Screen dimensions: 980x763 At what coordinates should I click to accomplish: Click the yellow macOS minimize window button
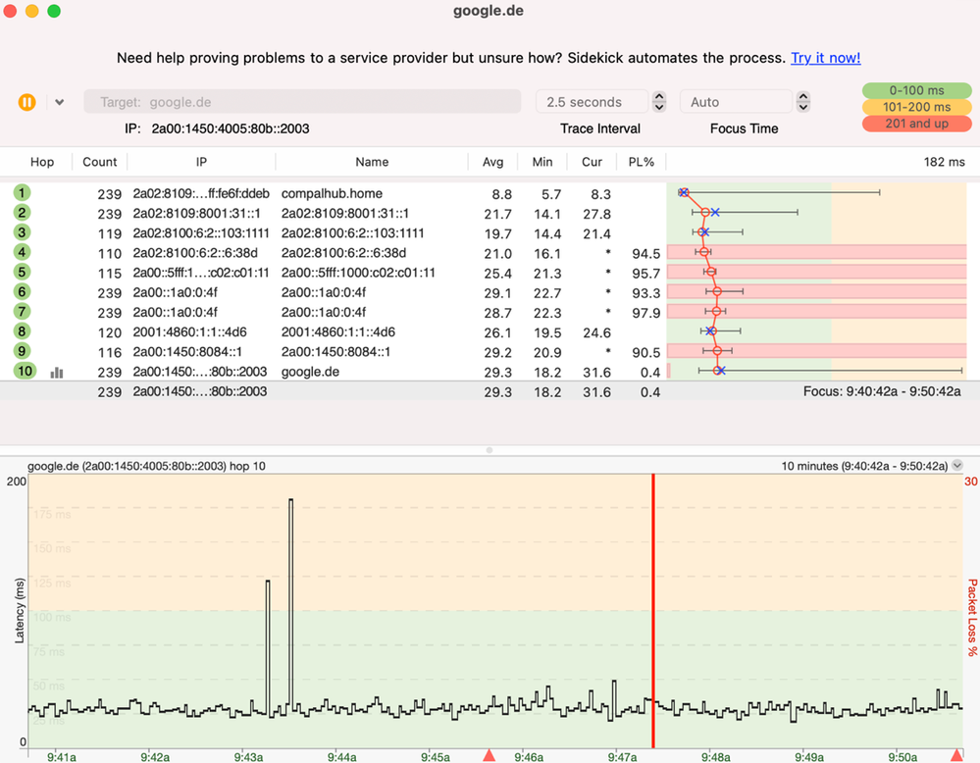[x=31, y=11]
